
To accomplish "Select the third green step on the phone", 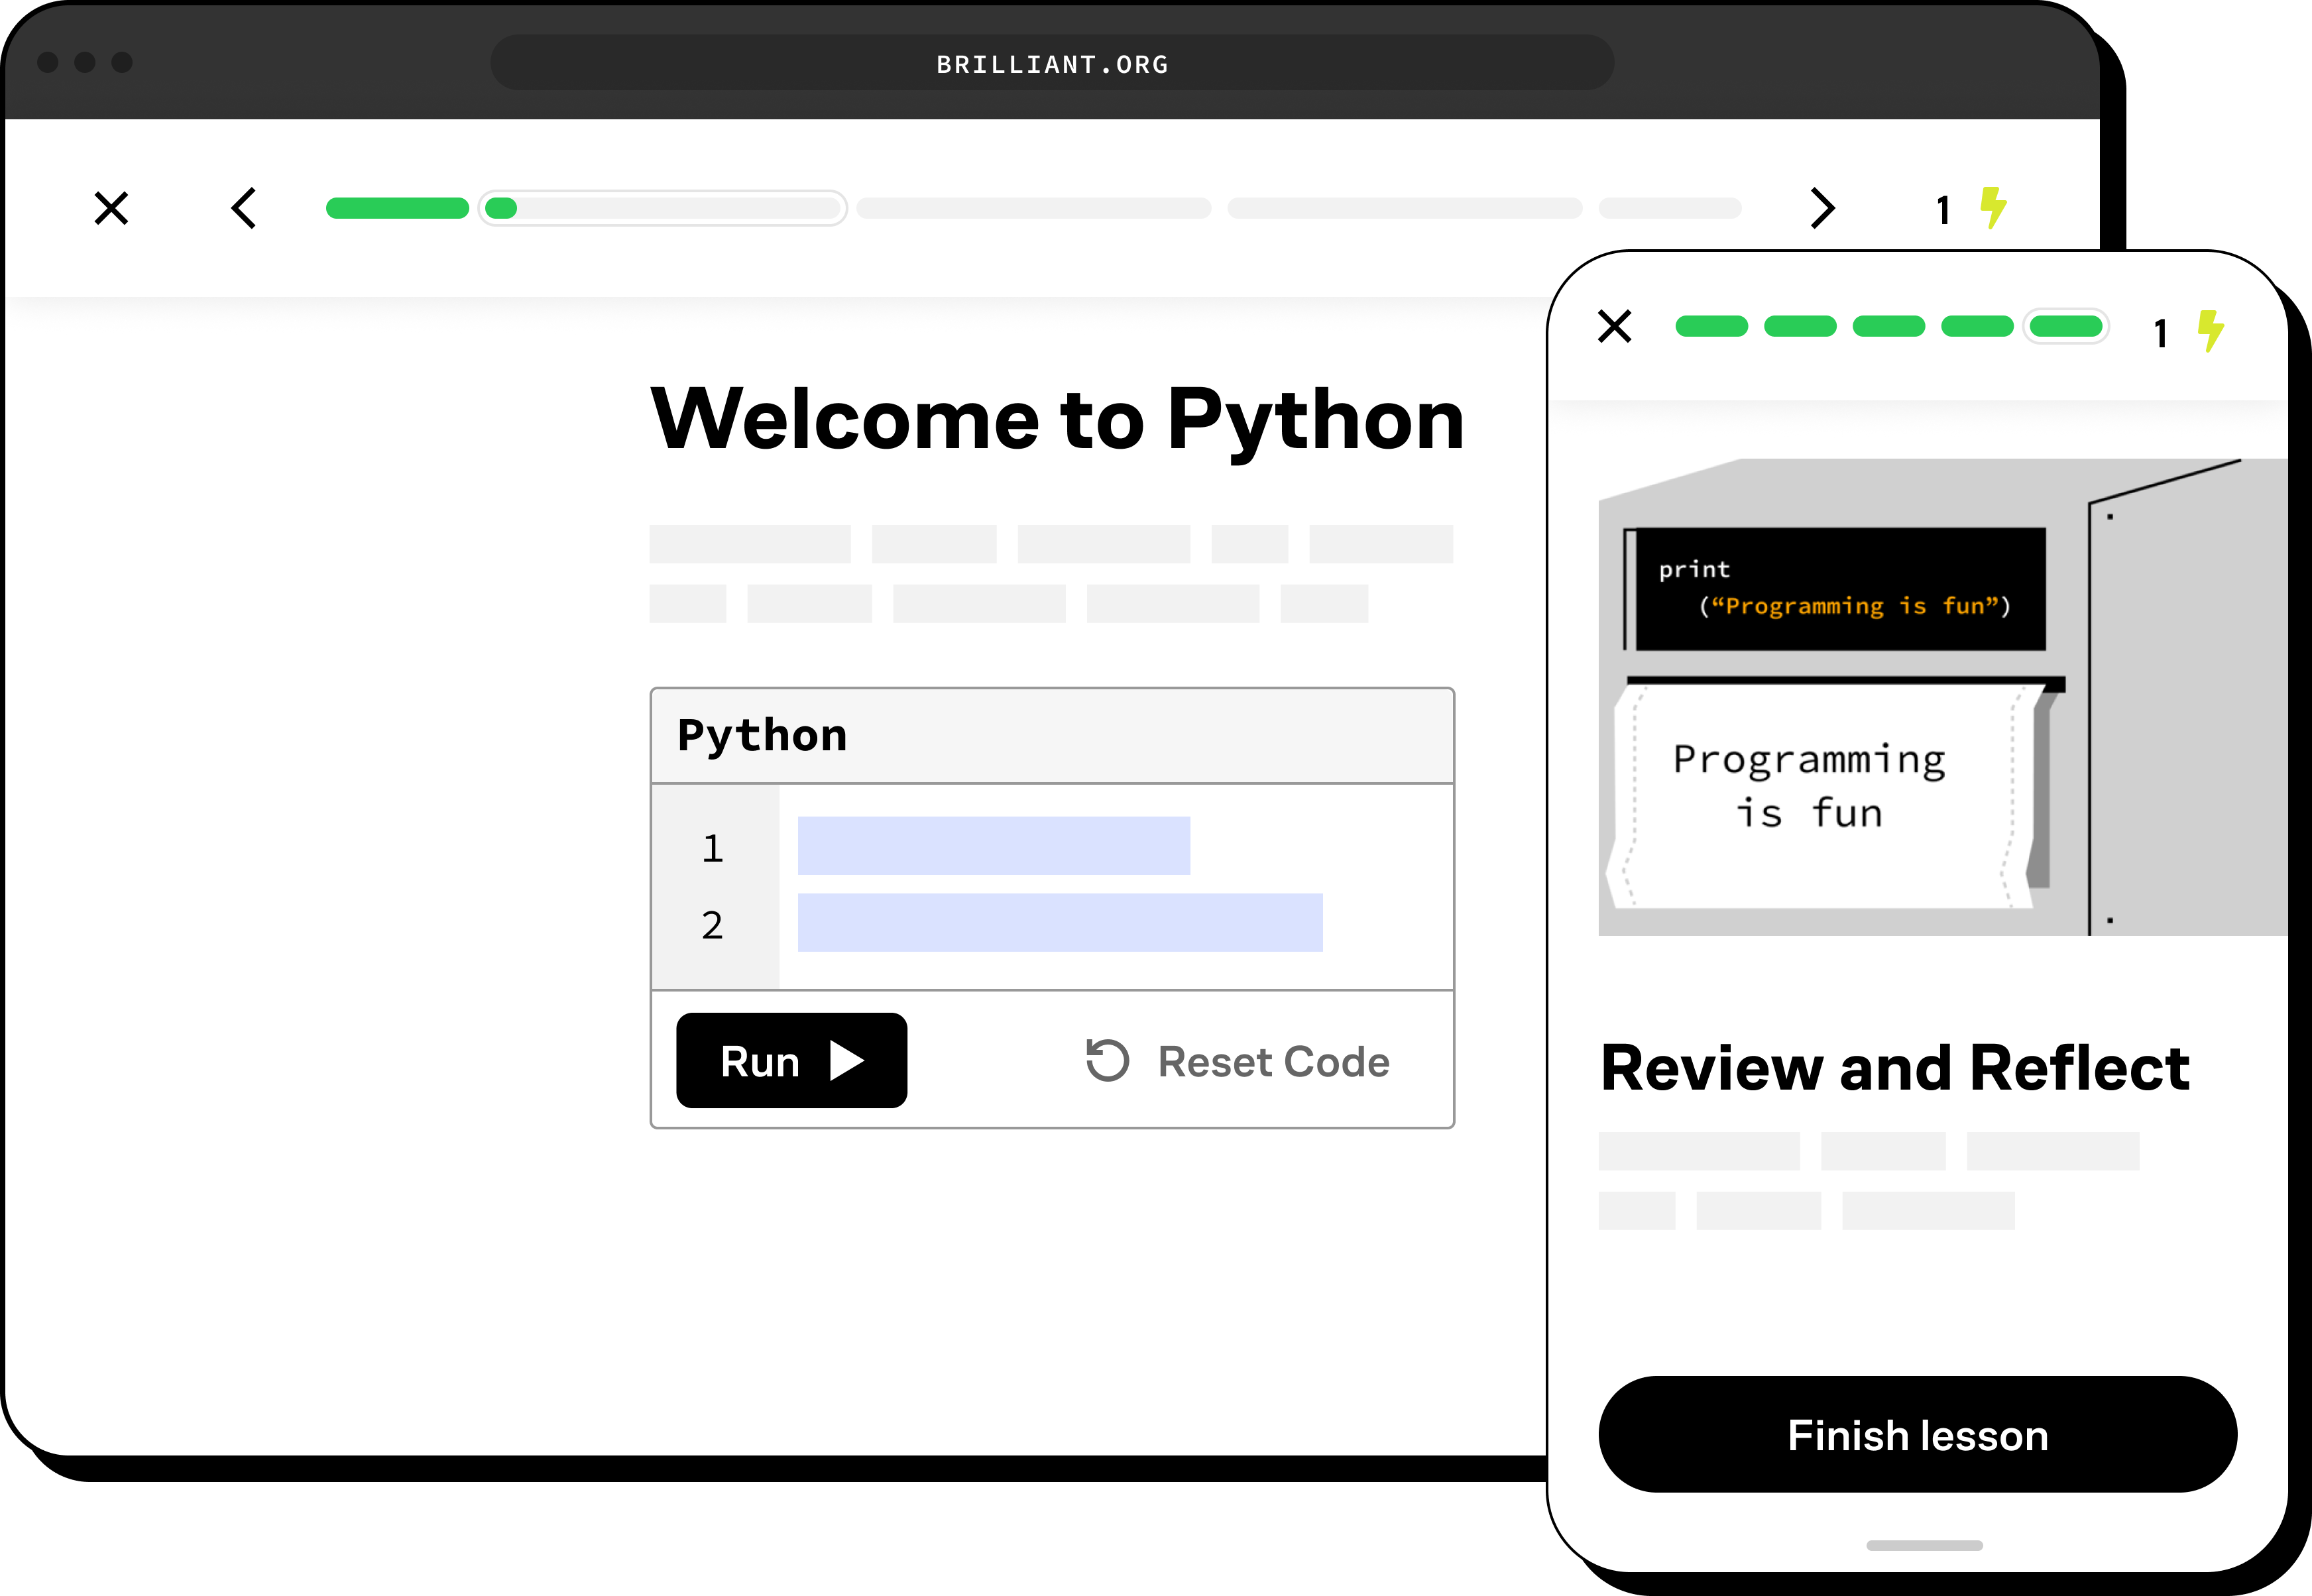I will [x=1888, y=326].
